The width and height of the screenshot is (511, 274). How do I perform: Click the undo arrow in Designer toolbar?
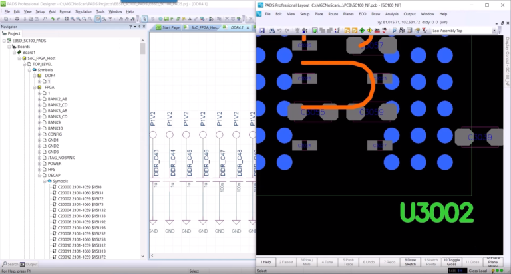pyautogui.click(x=53, y=19)
